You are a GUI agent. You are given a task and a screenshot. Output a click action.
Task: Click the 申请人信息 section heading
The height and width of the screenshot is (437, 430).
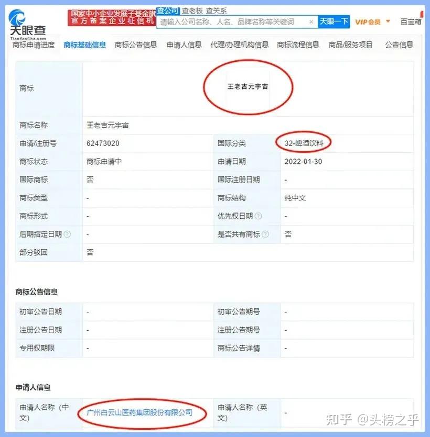(x=33, y=387)
